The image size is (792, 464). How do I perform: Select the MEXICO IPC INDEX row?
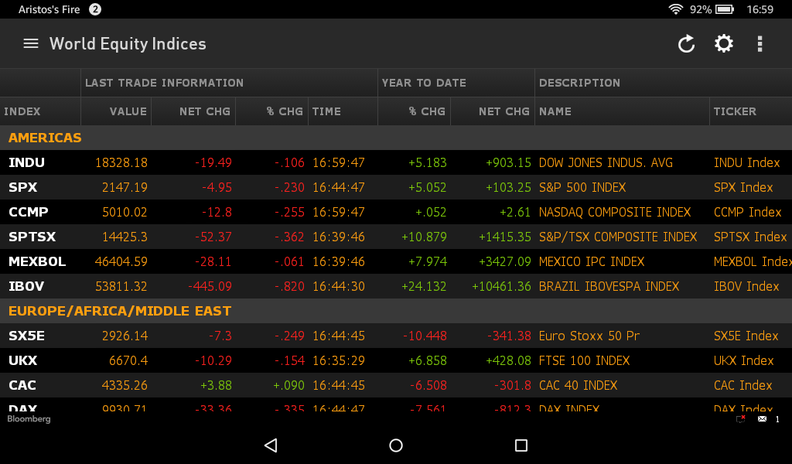309,261
